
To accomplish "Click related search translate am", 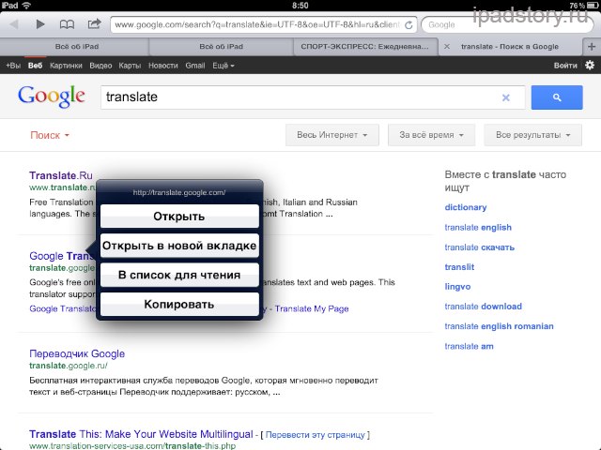I will 470,346.
